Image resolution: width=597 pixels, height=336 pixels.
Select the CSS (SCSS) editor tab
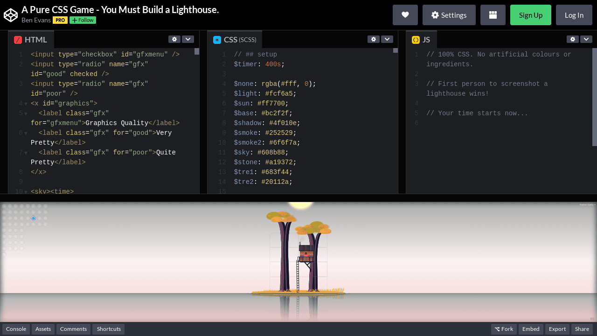(235, 40)
